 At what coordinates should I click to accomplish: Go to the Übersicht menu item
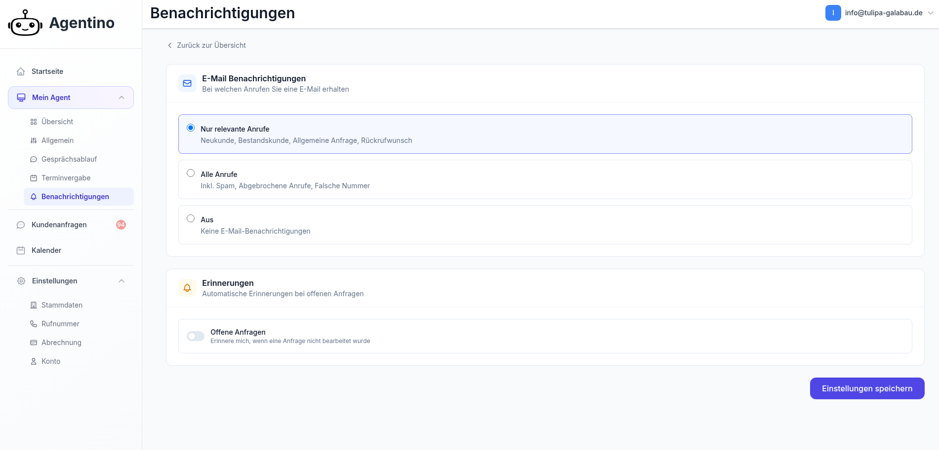57,122
